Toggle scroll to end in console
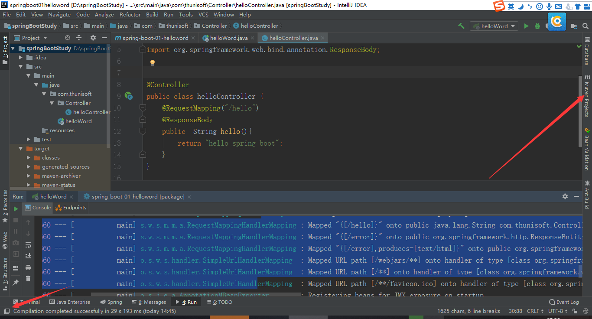Screen dimensions: 592x319 pyautogui.click(x=28, y=256)
